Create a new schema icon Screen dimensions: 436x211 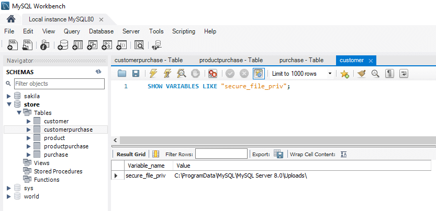[x=63, y=45]
